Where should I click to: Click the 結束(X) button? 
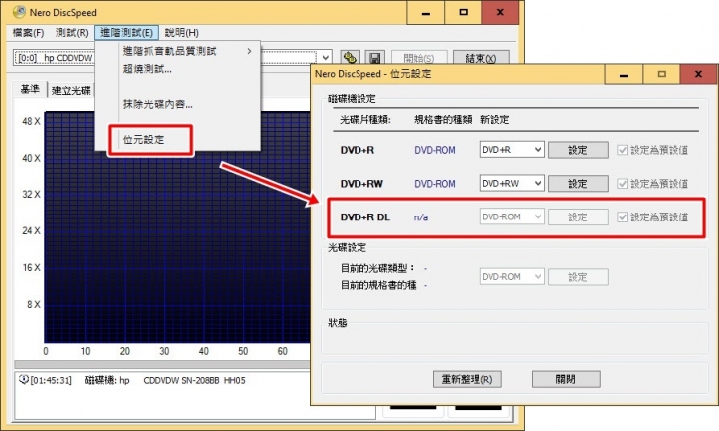coord(481,58)
